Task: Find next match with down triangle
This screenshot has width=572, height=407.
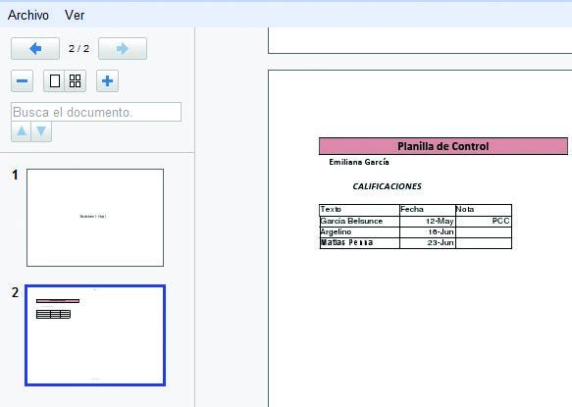Action: pos(41,131)
